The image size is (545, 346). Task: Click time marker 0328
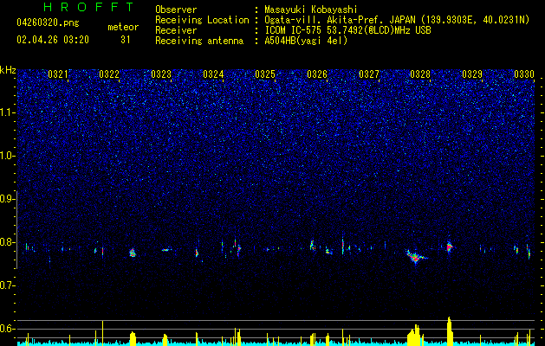tap(420, 74)
